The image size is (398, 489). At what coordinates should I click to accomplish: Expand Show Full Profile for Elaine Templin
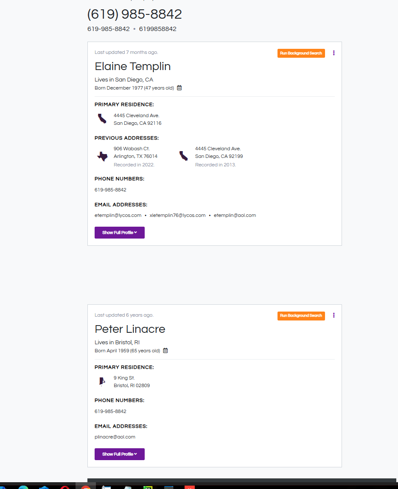(x=120, y=233)
